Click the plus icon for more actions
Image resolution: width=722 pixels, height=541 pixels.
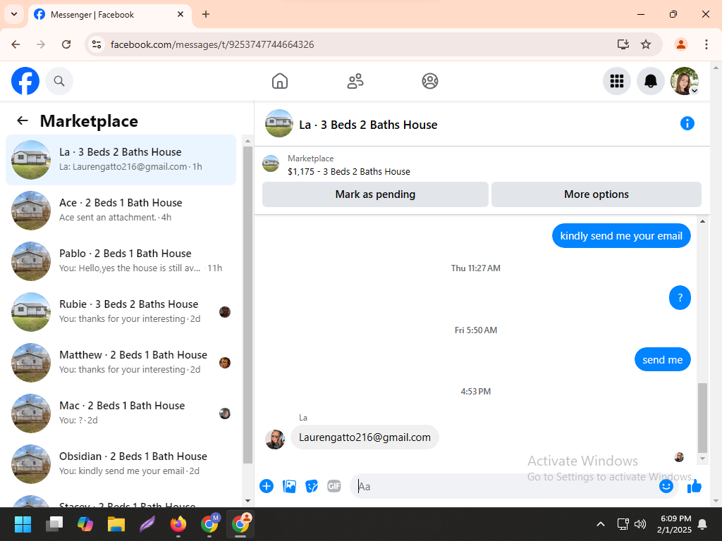[267, 486]
